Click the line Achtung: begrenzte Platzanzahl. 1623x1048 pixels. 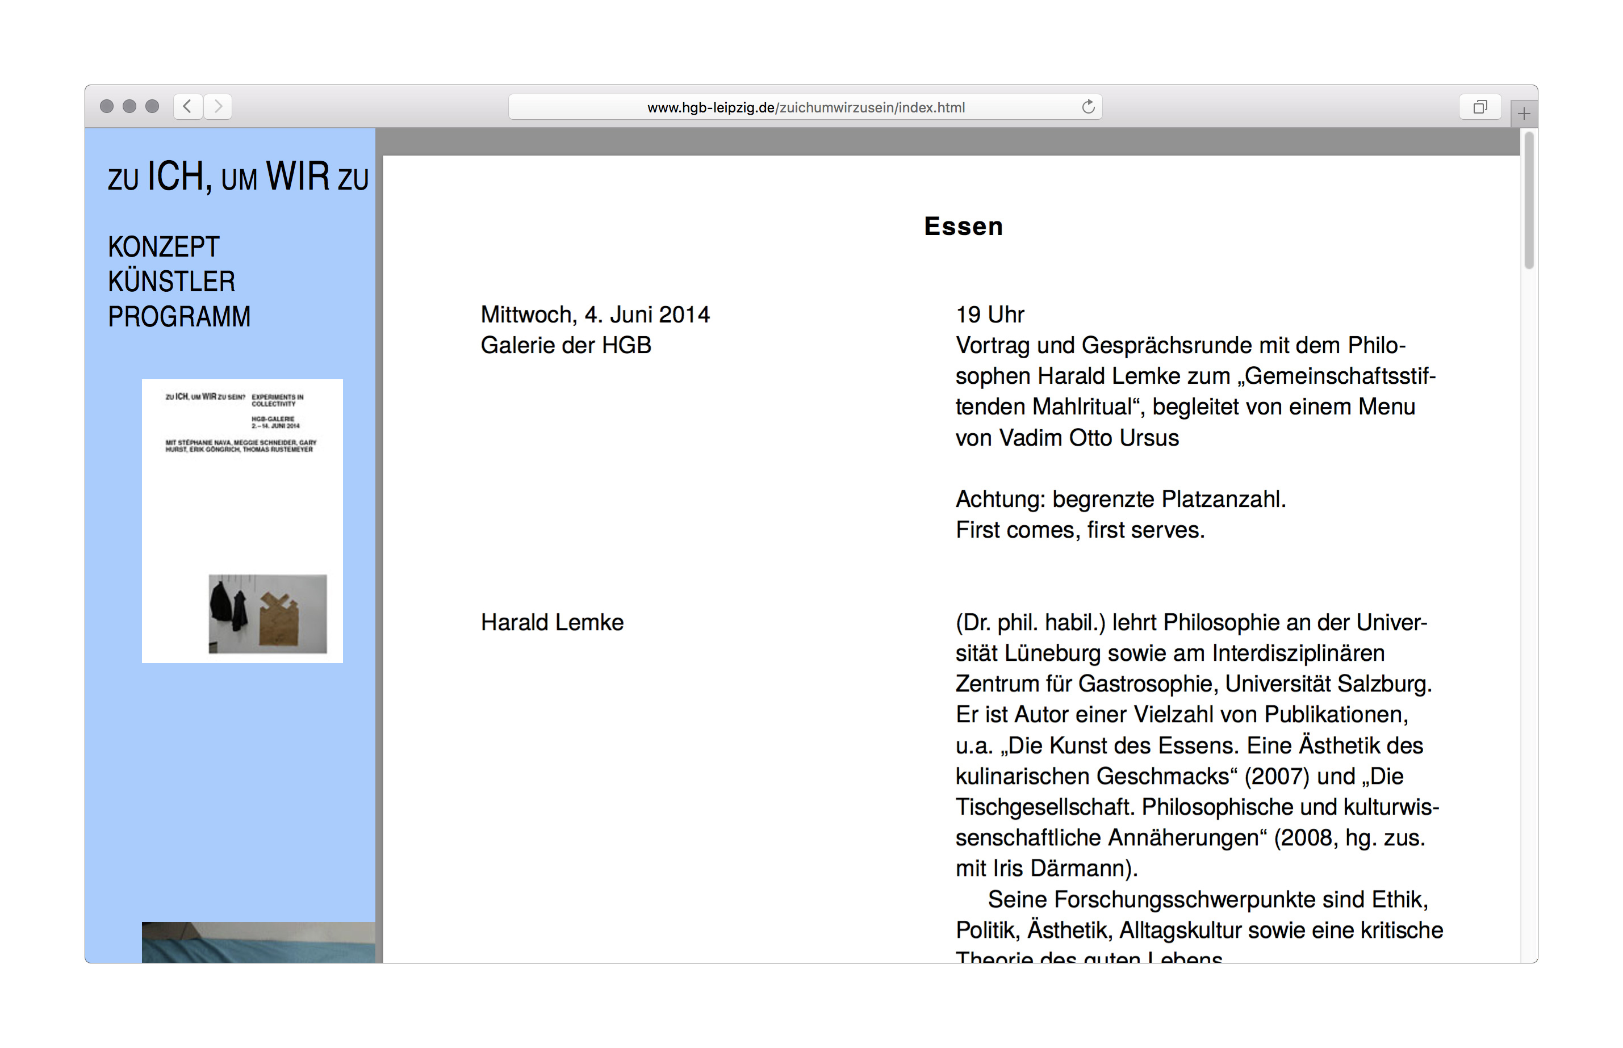coord(1121,499)
